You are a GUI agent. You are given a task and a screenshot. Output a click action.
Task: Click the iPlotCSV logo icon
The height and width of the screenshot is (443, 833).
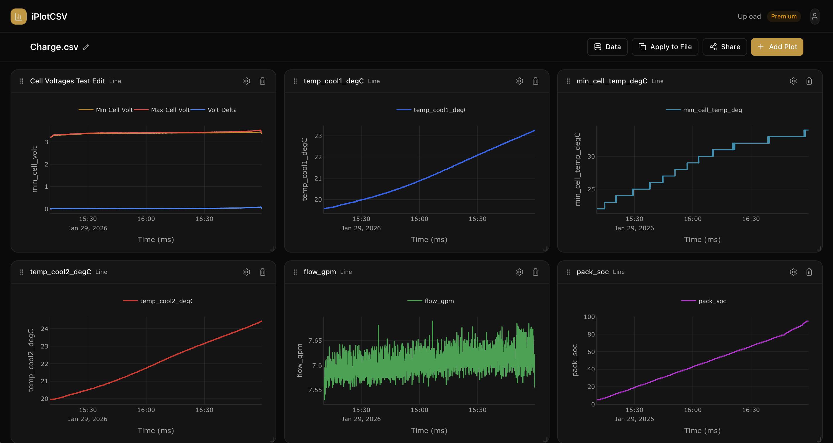[18, 16]
